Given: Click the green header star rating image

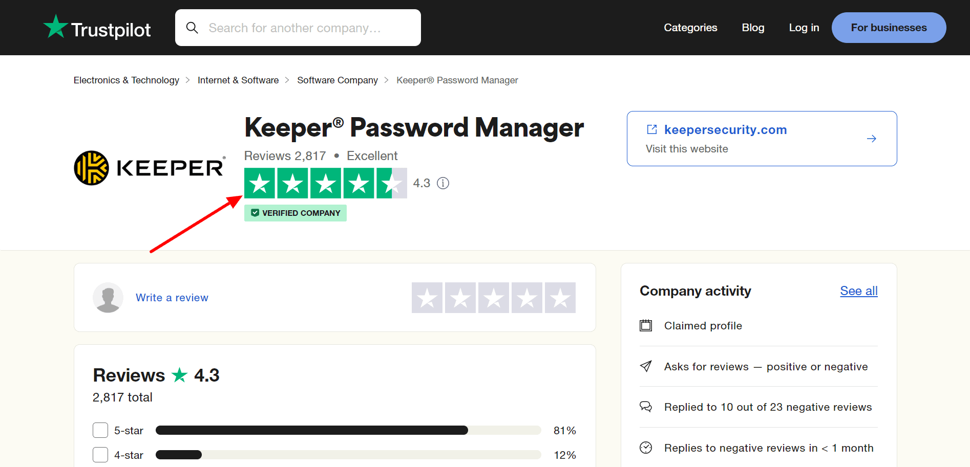Looking at the screenshot, I should click(x=326, y=183).
